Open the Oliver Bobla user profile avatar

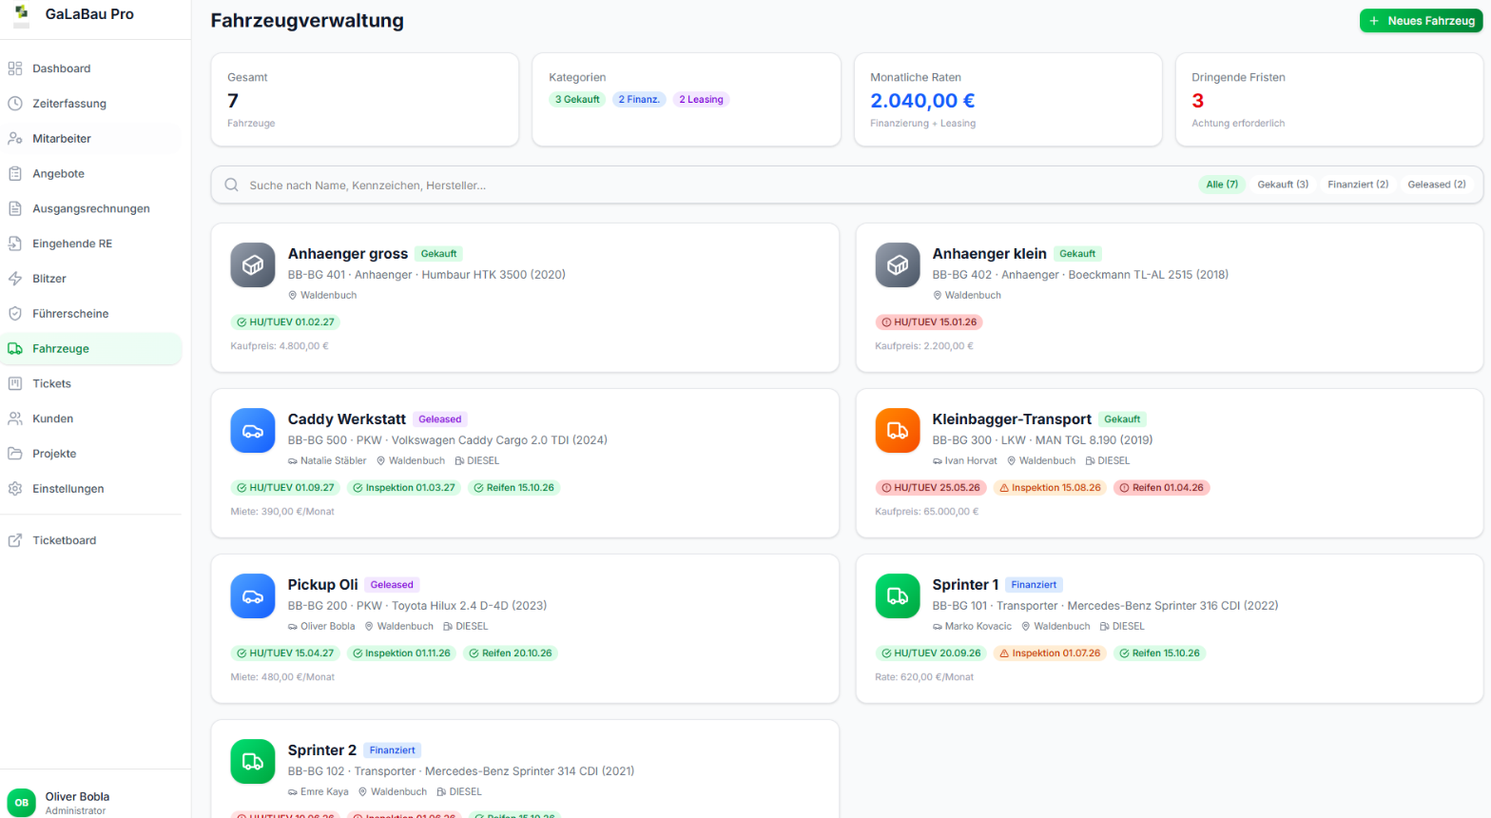click(22, 803)
